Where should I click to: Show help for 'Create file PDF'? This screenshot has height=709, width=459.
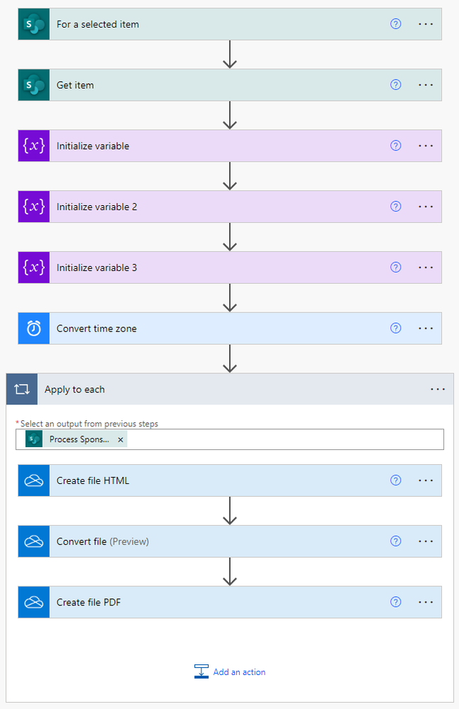click(396, 603)
